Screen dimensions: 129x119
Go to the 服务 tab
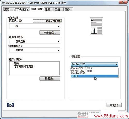[68, 9]
